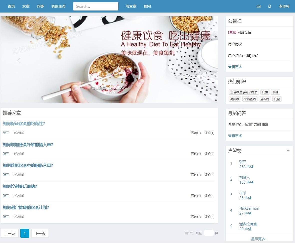Open question 身高170，体重170健康吗
This screenshot has height=243, width=295.
[248, 125]
